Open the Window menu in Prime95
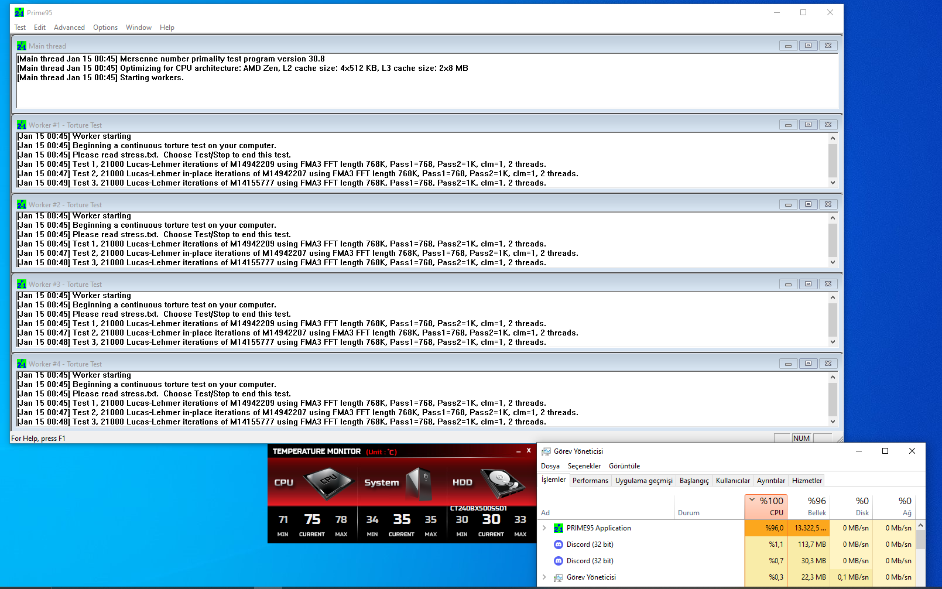Screen dimensions: 942x589 pos(139,28)
